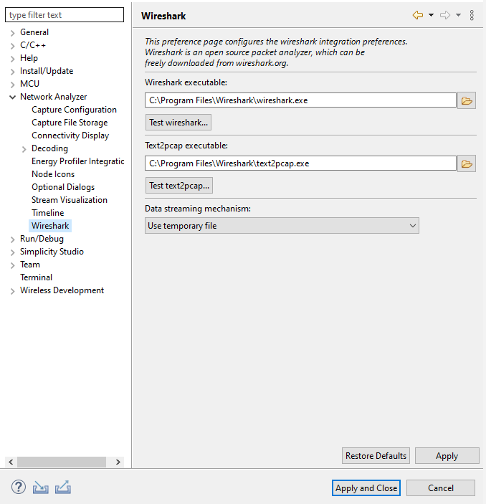Collapse the Network Analyzer node
This screenshot has height=504, width=486.
pos(12,97)
